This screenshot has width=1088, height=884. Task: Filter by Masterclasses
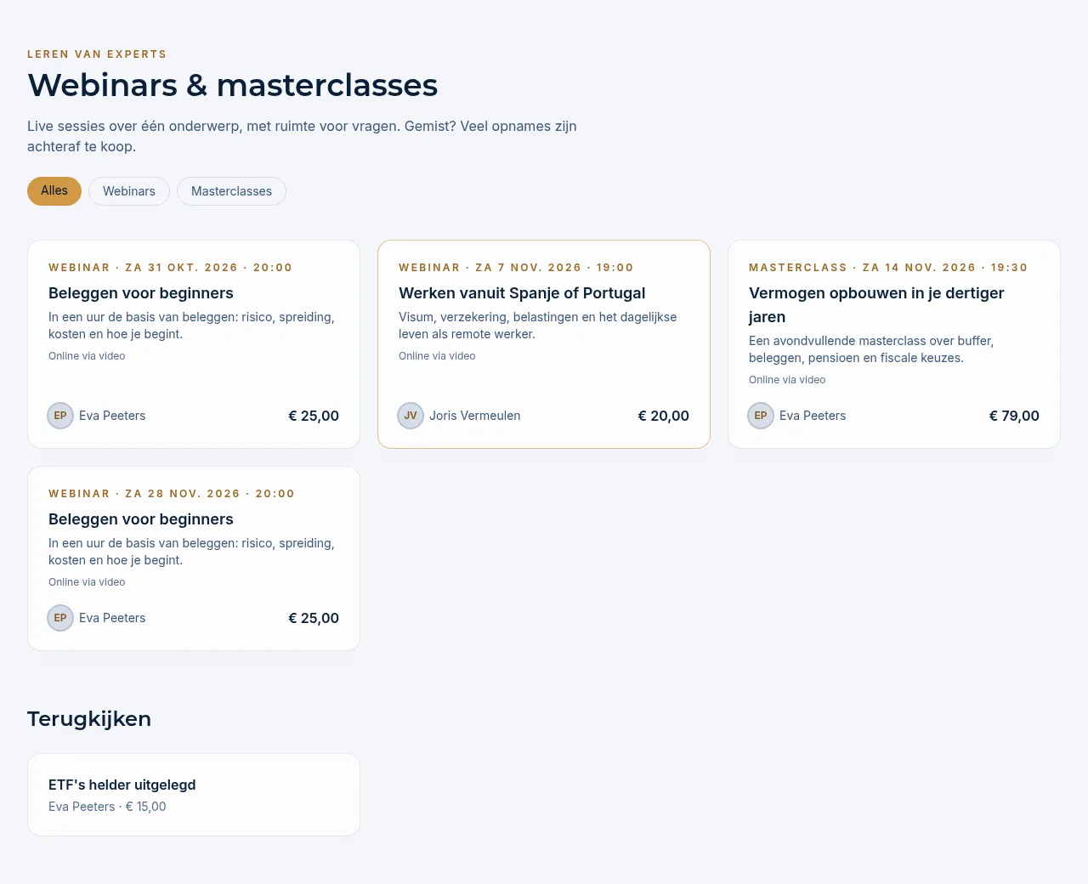pyautogui.click(x=231, y=191)
